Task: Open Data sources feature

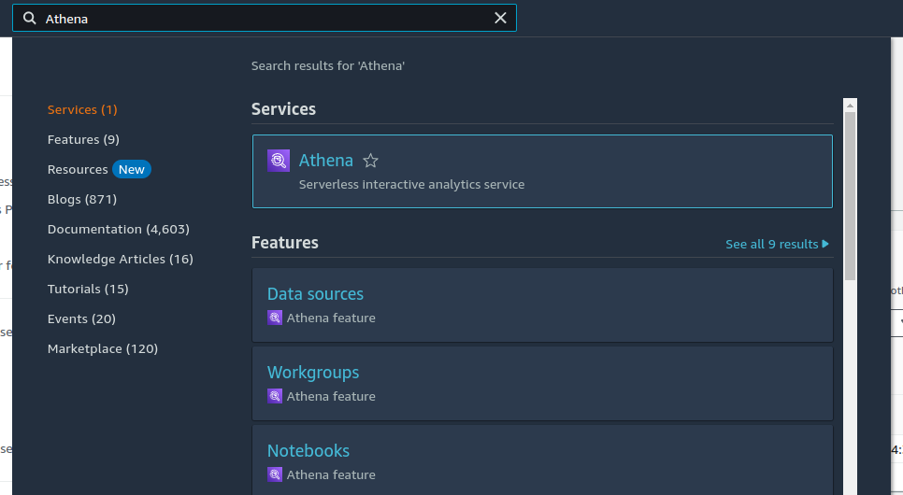Action: tap(316, 294)
